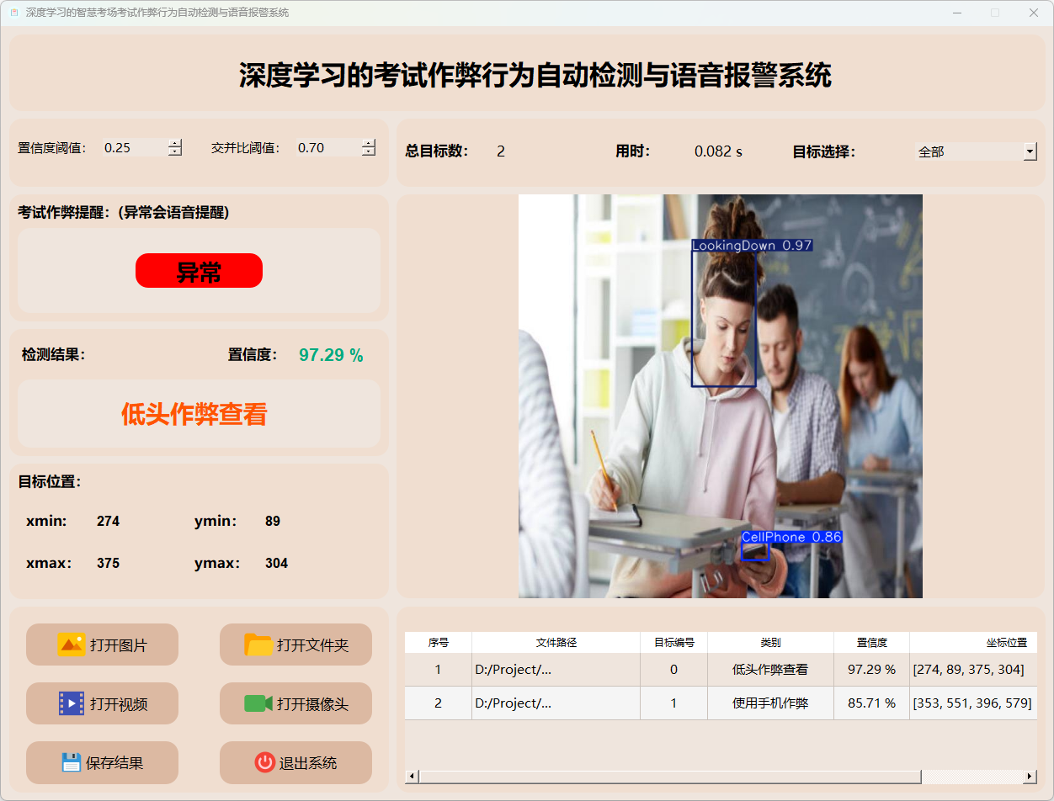Image resolution: width=1054 pixels, height=801 pixels.
Task: Click the [353, 551, 396, 579] coordinates cell
Action: tap(974, 703)
